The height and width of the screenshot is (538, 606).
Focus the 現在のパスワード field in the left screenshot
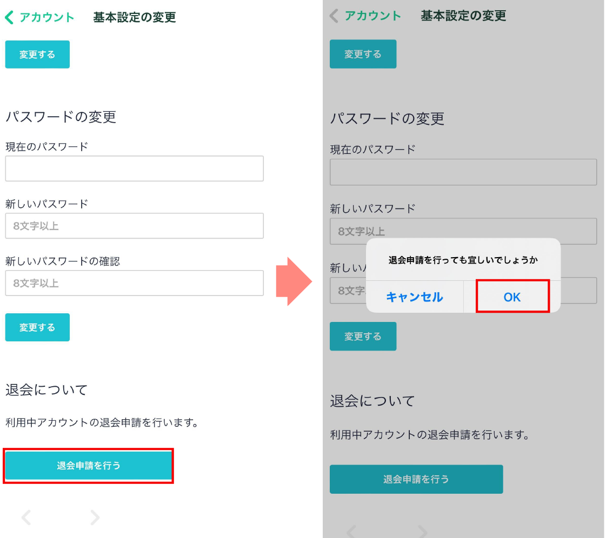[134, 169]
